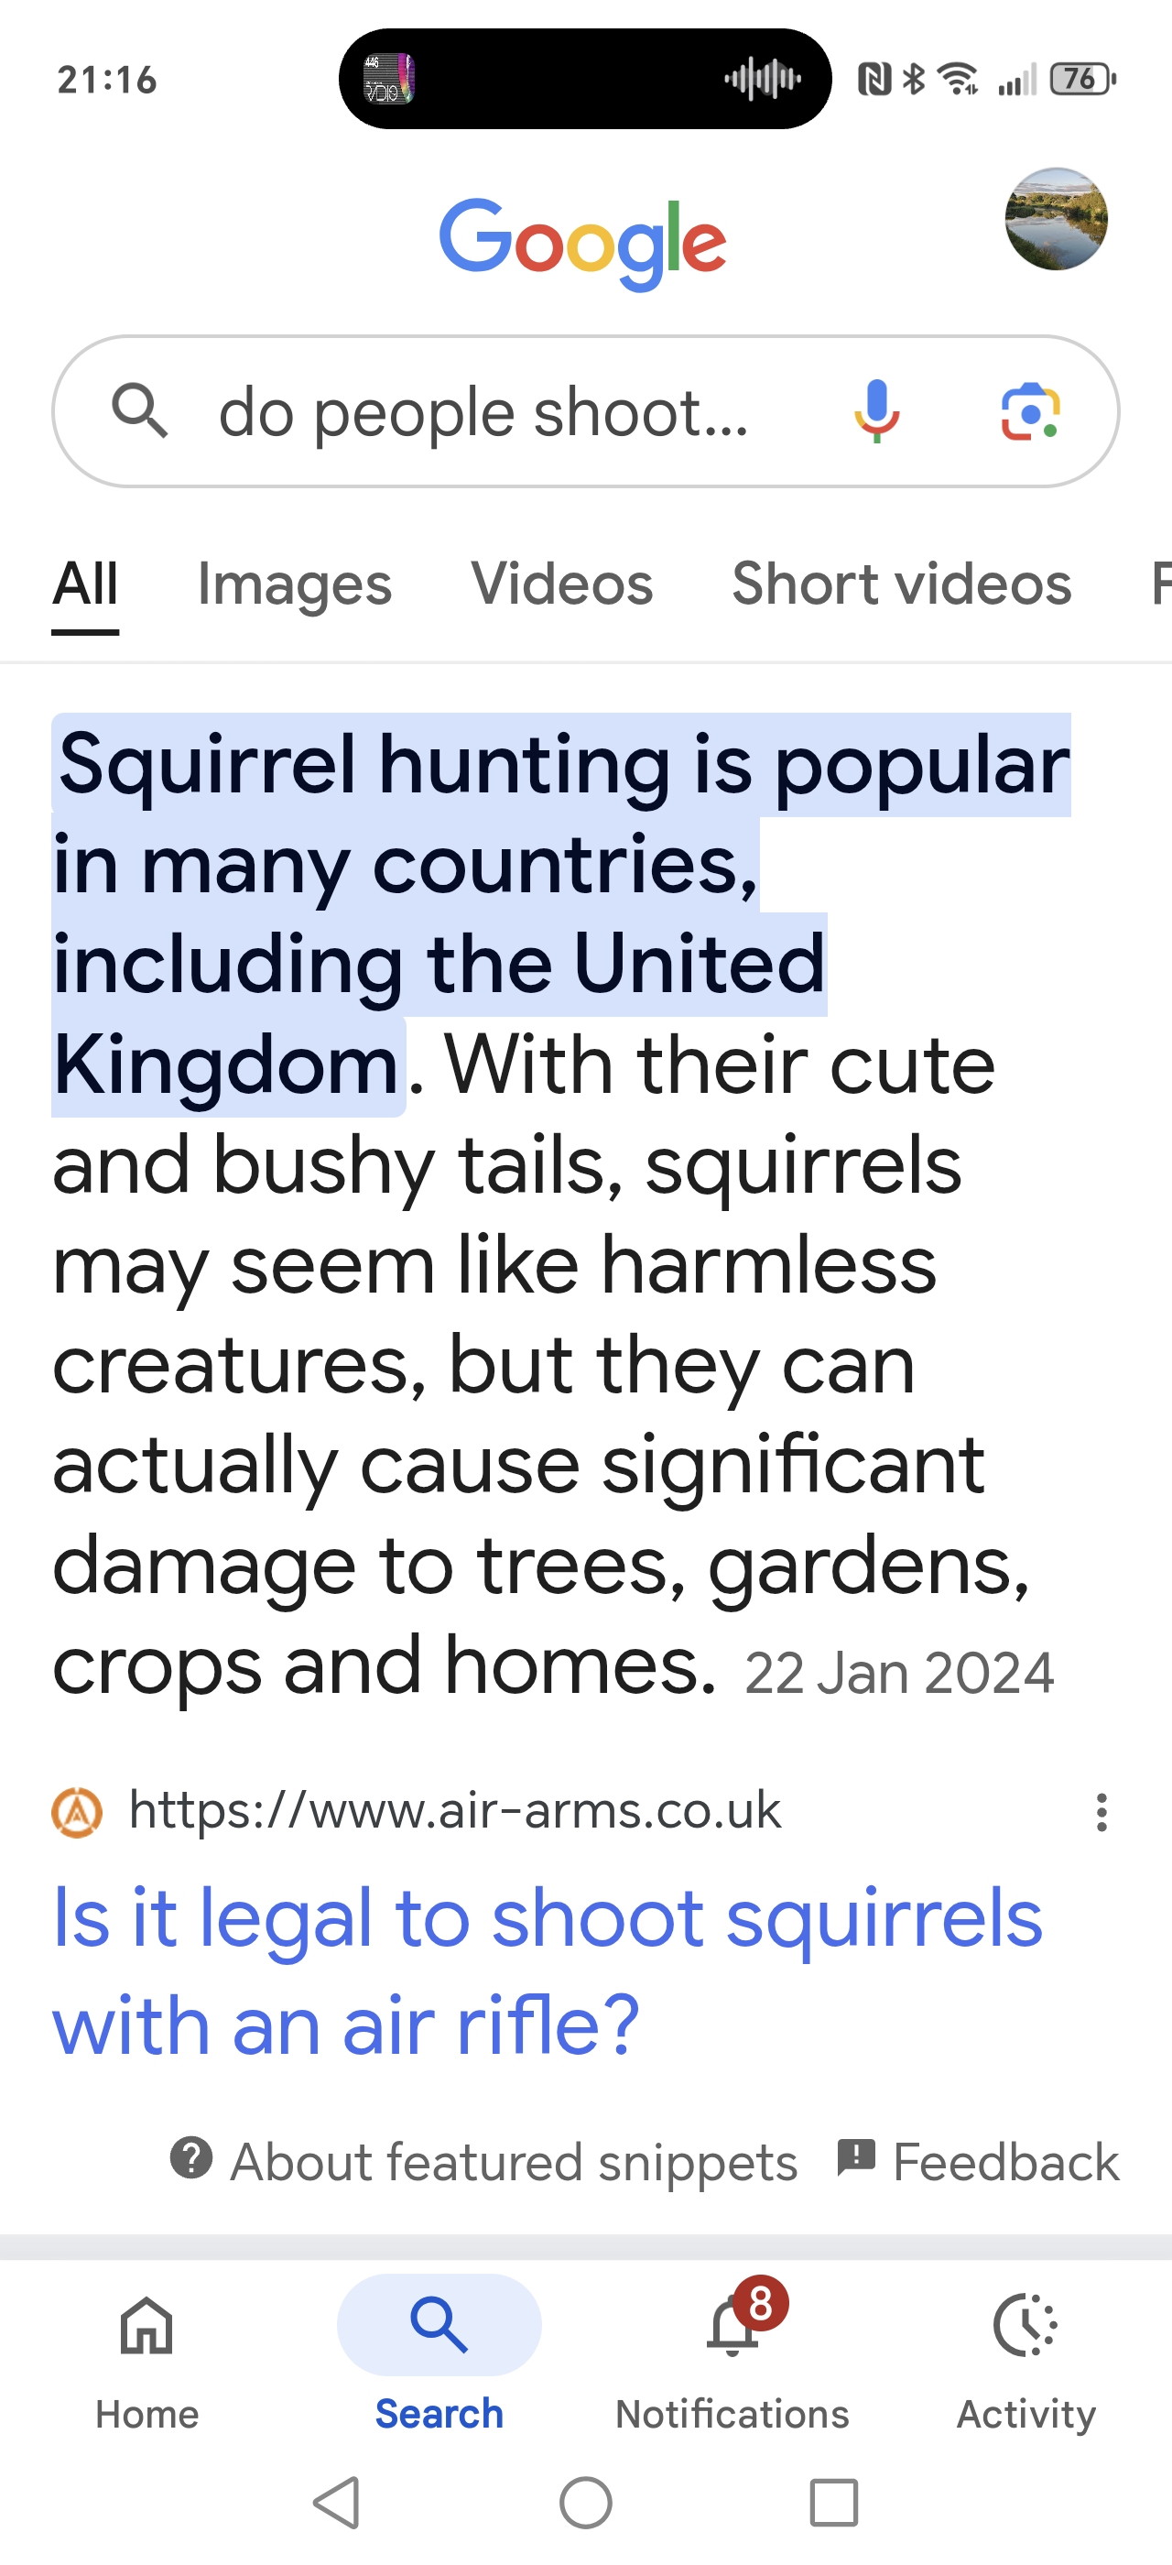This screenshot has height=2565, width=1172.
Task: Tap the voice search microphone icon
Action: pos(876,411)
